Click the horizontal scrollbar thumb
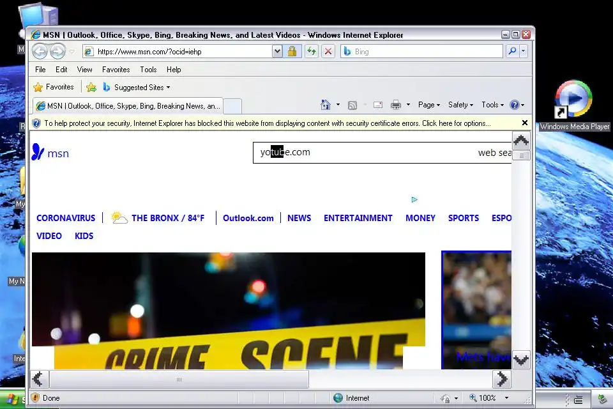 point(179,379)
